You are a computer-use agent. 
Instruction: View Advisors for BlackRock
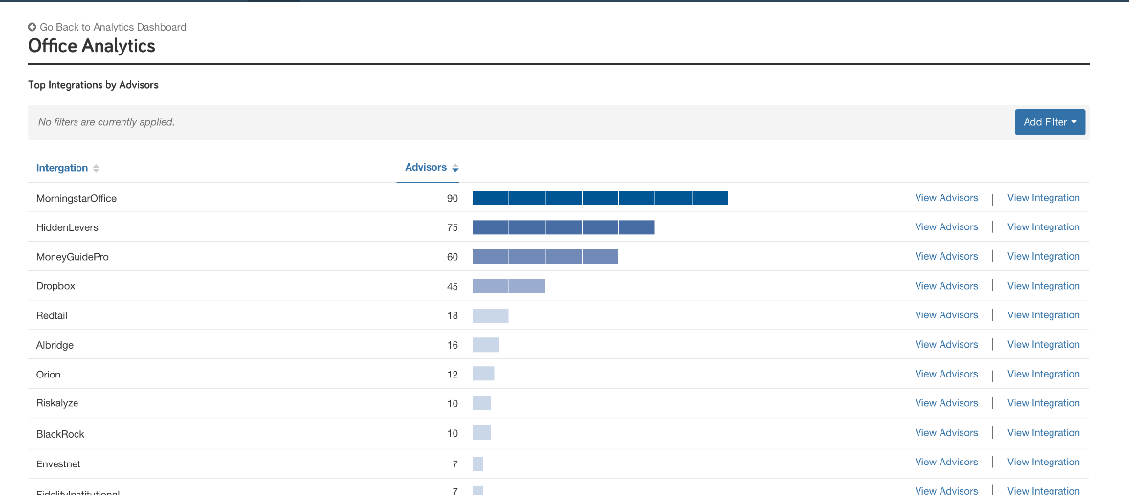coord(946,433)
